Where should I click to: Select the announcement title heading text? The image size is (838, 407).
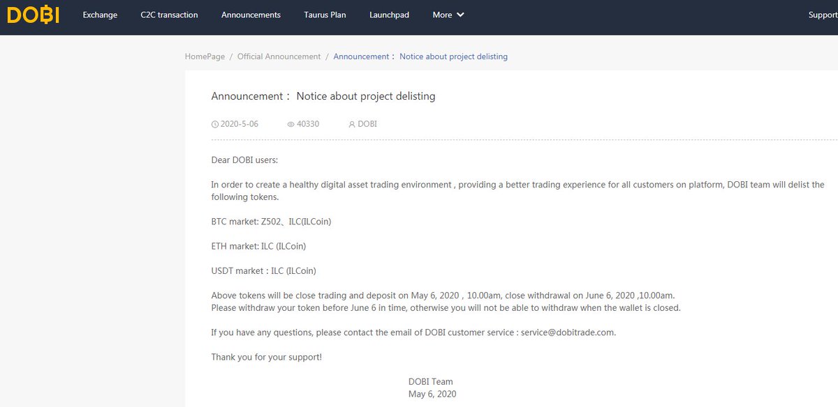point(323,96)
